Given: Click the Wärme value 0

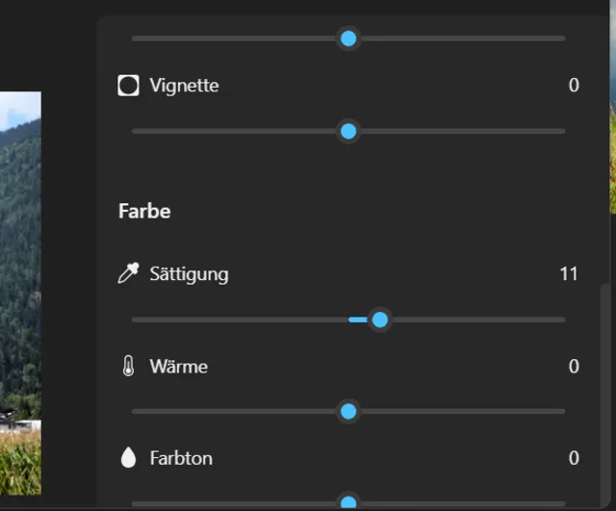Looking at the screenshot, I should [x=574, y=367].
